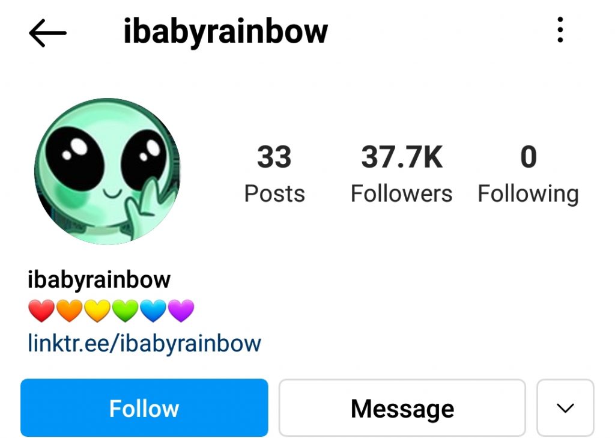Open the three-dot options menu
Screen dimensions: 615x438
tap(560, 30)
